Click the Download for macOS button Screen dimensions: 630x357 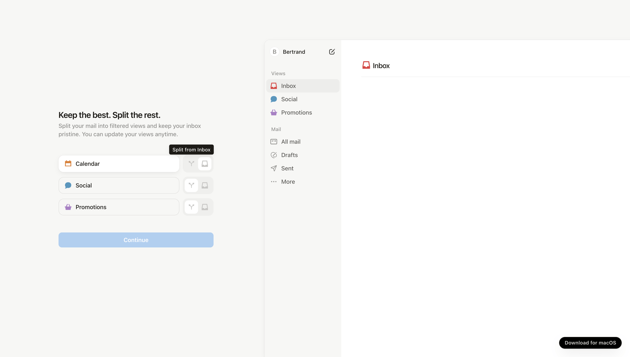tap(590, 343)
